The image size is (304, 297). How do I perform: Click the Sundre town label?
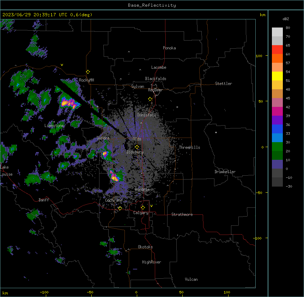103,138
